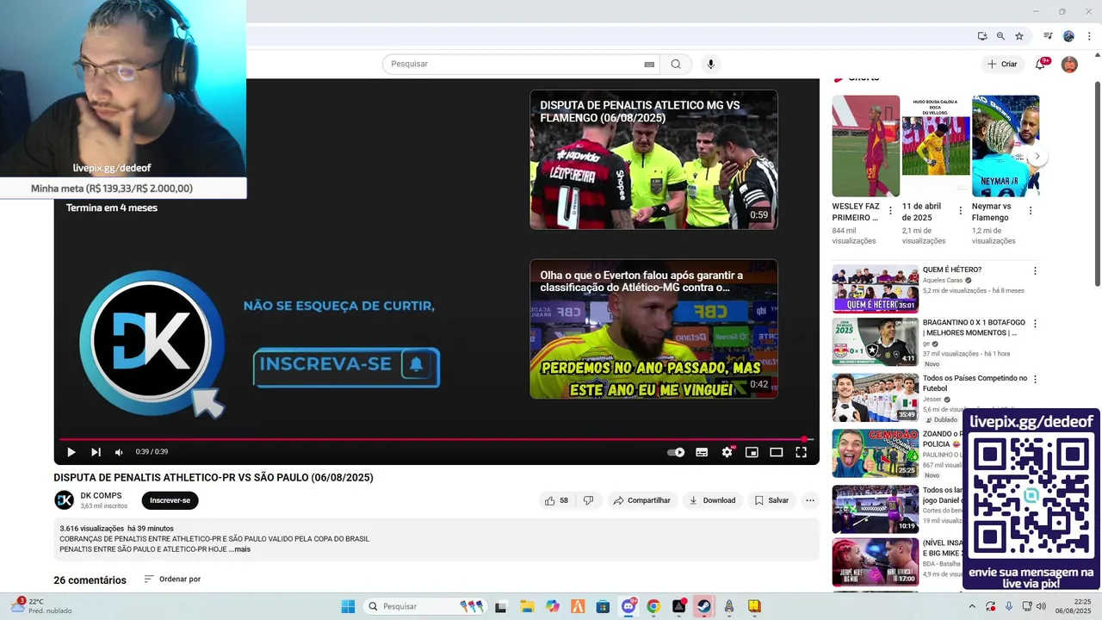Mute the video volume icon

click(119, 452)
